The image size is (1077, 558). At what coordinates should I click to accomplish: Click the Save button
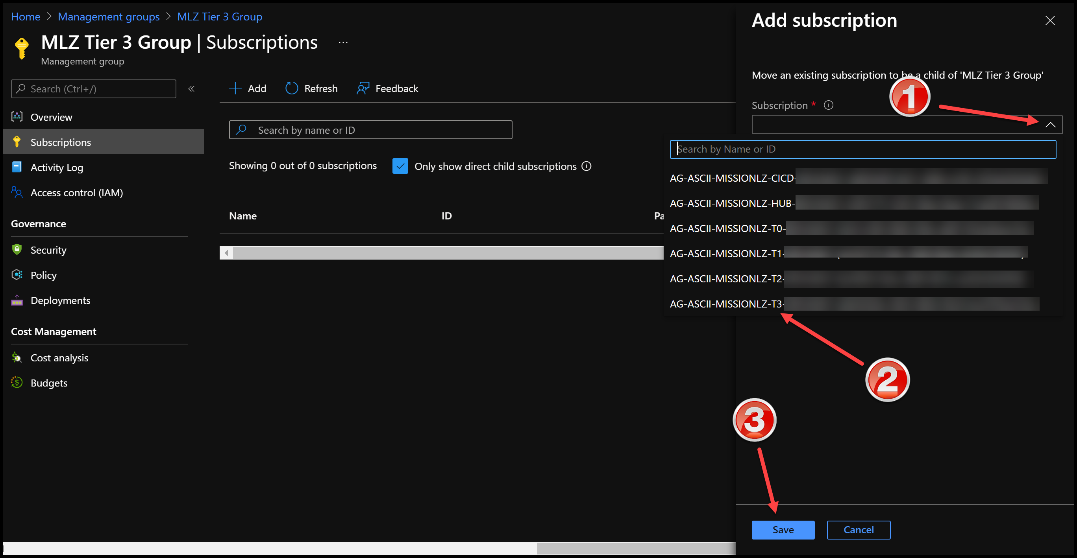click(783, 530)
